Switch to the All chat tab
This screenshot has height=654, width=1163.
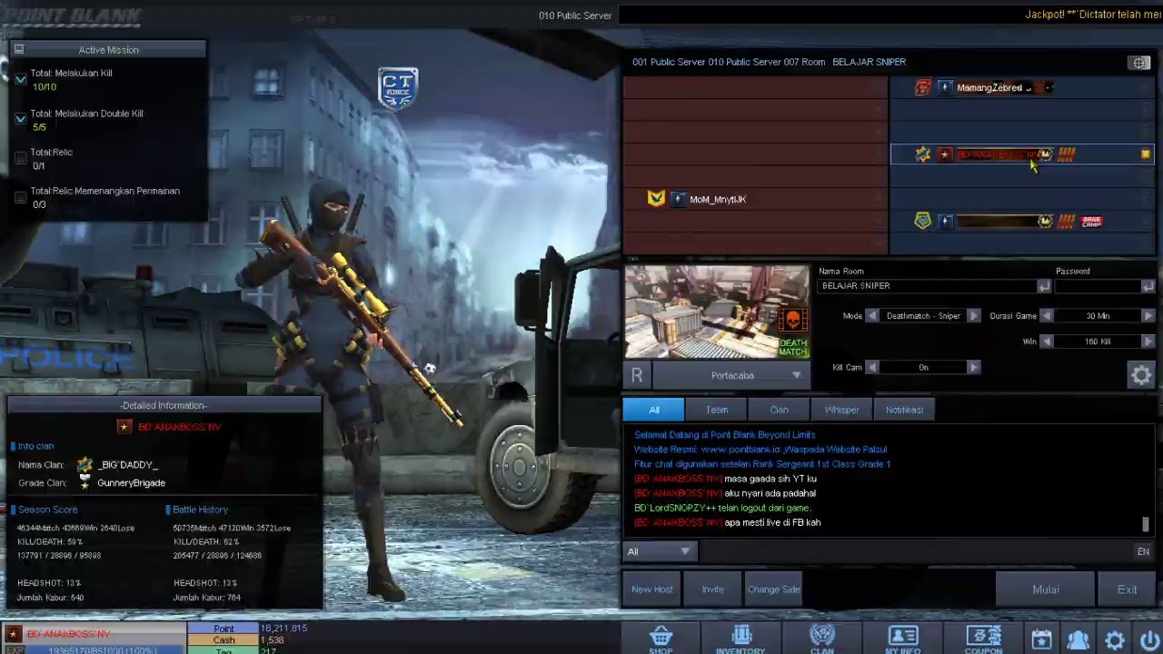coord(653,410)
